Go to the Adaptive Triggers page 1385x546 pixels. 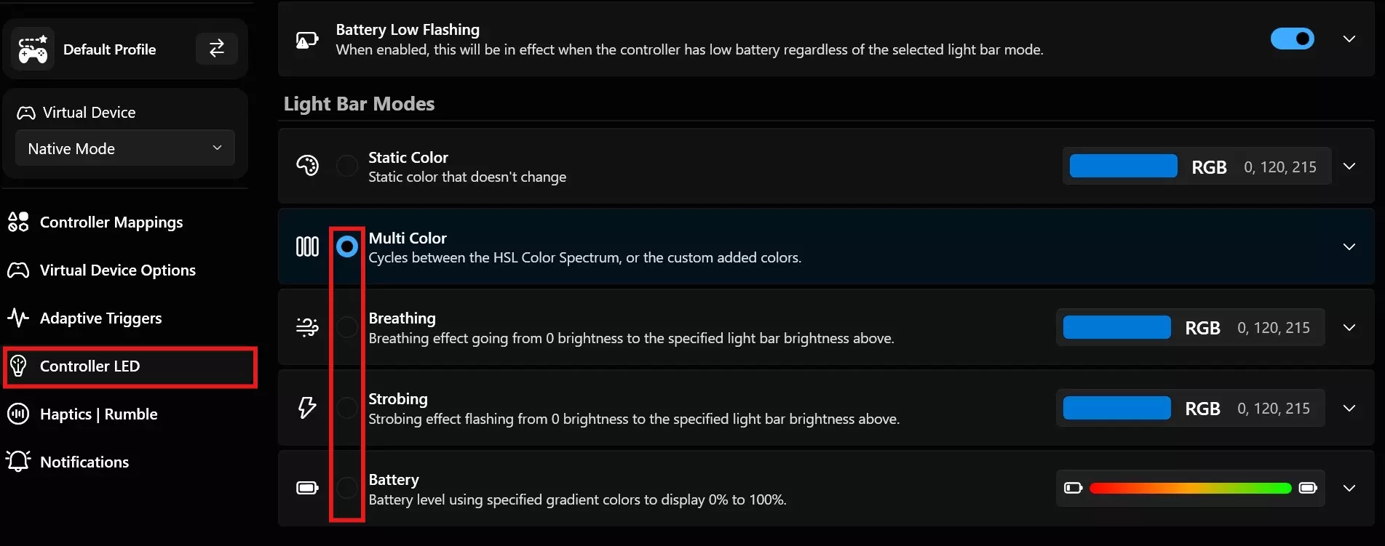100,318
